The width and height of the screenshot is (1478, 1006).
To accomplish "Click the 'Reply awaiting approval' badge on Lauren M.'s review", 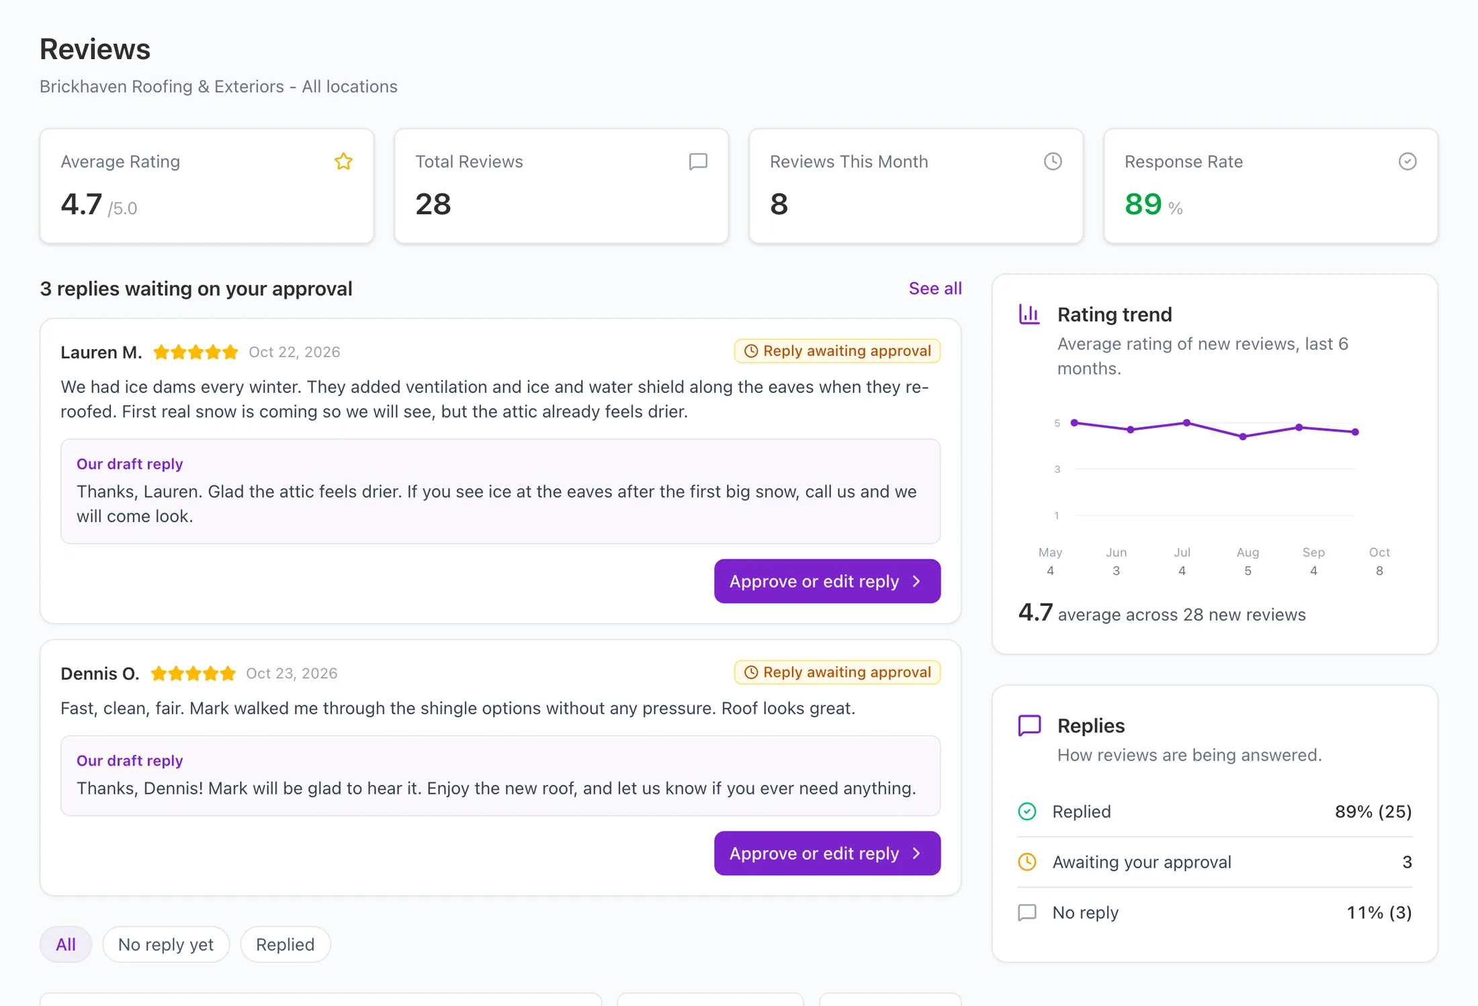I will [x=837, y=351].
